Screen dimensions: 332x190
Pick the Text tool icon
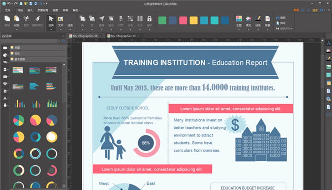[x=60, y=19]
